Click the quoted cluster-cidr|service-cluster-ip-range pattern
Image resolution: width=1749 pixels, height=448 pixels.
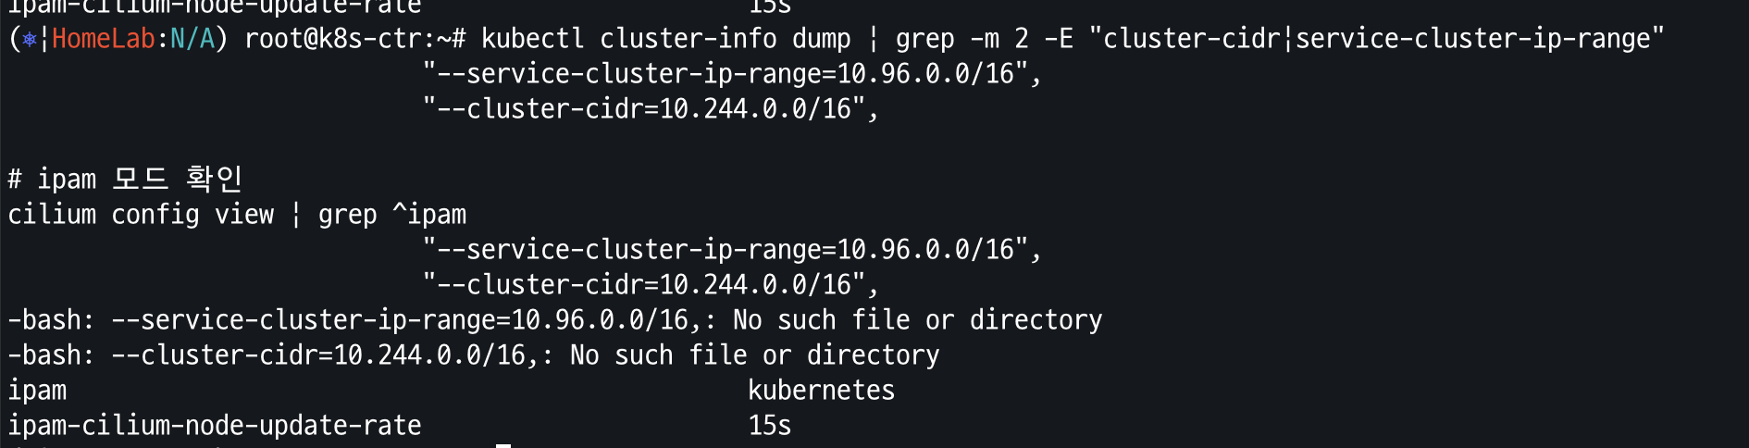tap(1377, 39)
